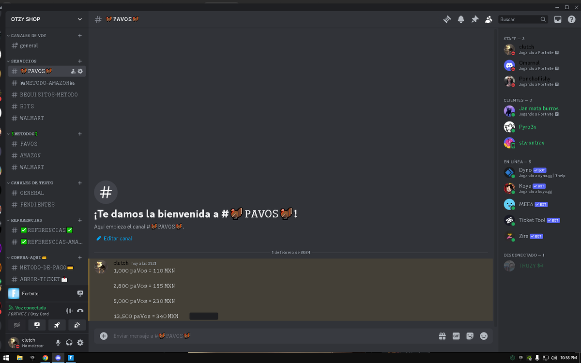Image resolution: width=581 pixels, height=363 pixels.
Task: Open the emoji picker smiley
Action: pos(484,336)
